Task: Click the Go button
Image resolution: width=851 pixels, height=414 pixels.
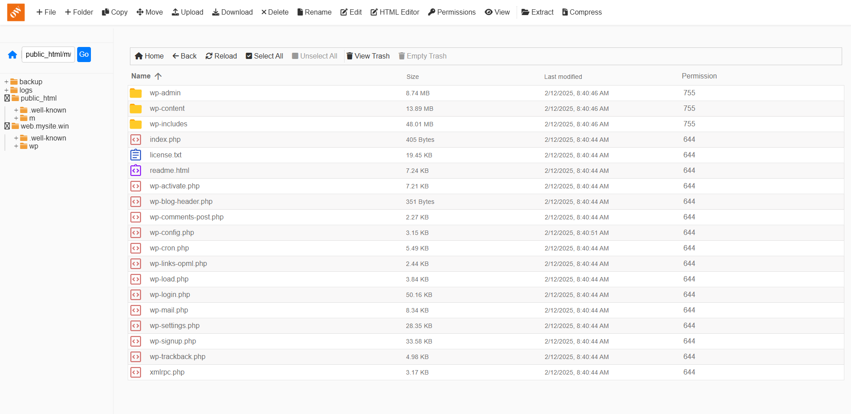Action: pos(84,55)
